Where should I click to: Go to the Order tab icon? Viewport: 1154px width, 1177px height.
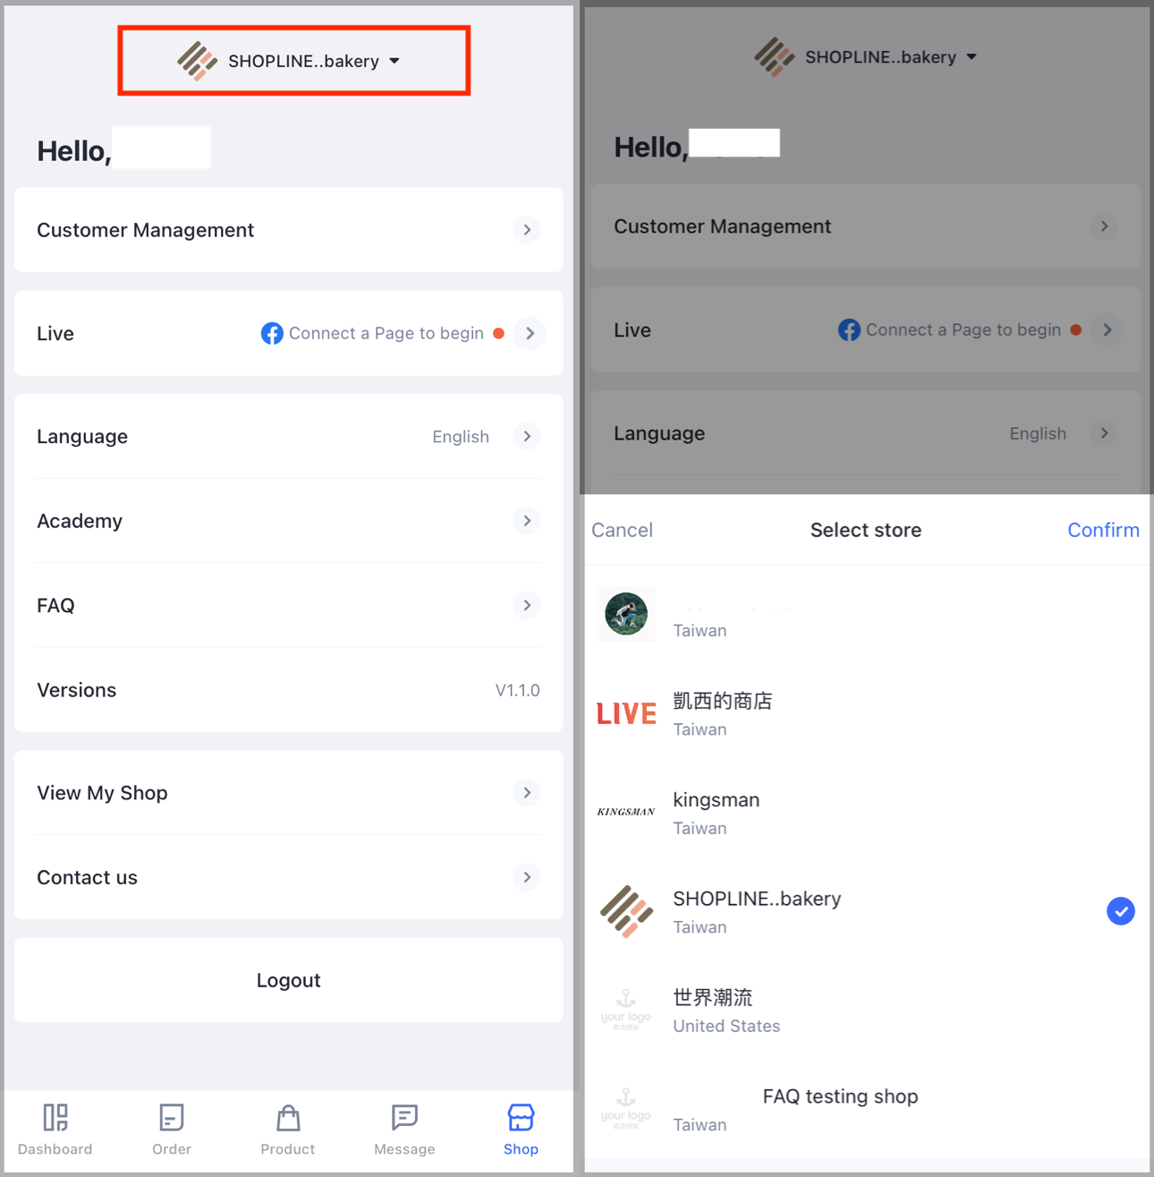click(171, 1117)
